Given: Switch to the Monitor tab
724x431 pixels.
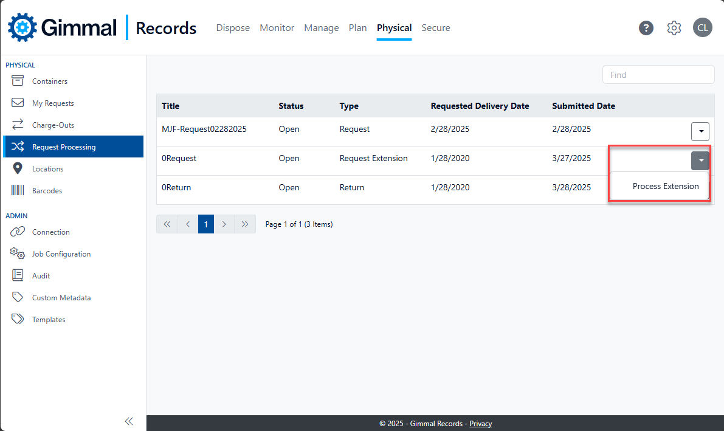Looking at the screenshot, I should coord(277,28).
